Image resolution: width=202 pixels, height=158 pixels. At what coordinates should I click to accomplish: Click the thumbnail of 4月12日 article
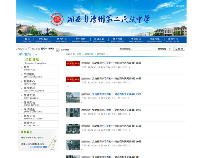pyautogui.click(x=73, y=113)
